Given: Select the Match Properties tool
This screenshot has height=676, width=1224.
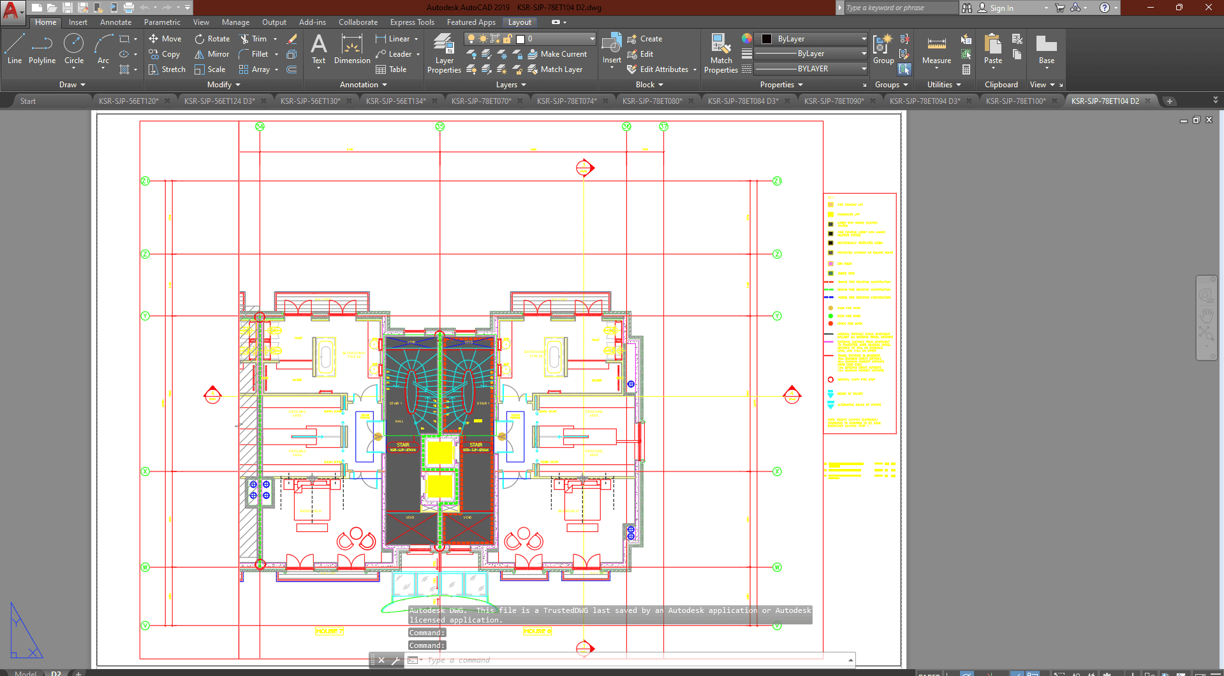Looking at the screenshot, I should 721,54.
